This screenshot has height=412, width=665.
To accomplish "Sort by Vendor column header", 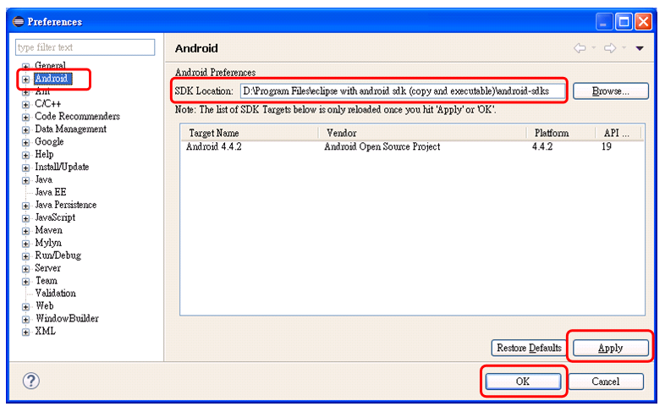I will coord(422,133).
